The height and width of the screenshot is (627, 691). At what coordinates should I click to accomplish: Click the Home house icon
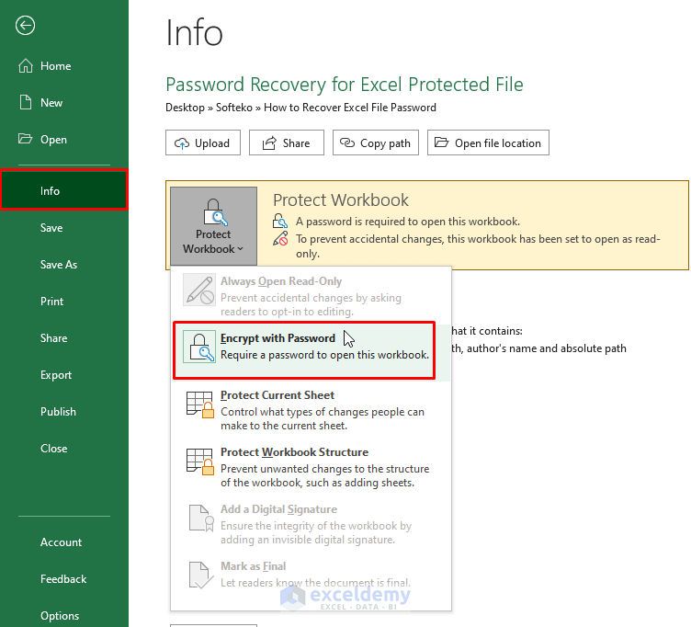pyautogui.click(x=26, y=65)
